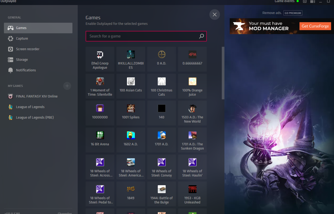Click the games list scrollbar
334x214 pixels.
(x=223, y=73)
